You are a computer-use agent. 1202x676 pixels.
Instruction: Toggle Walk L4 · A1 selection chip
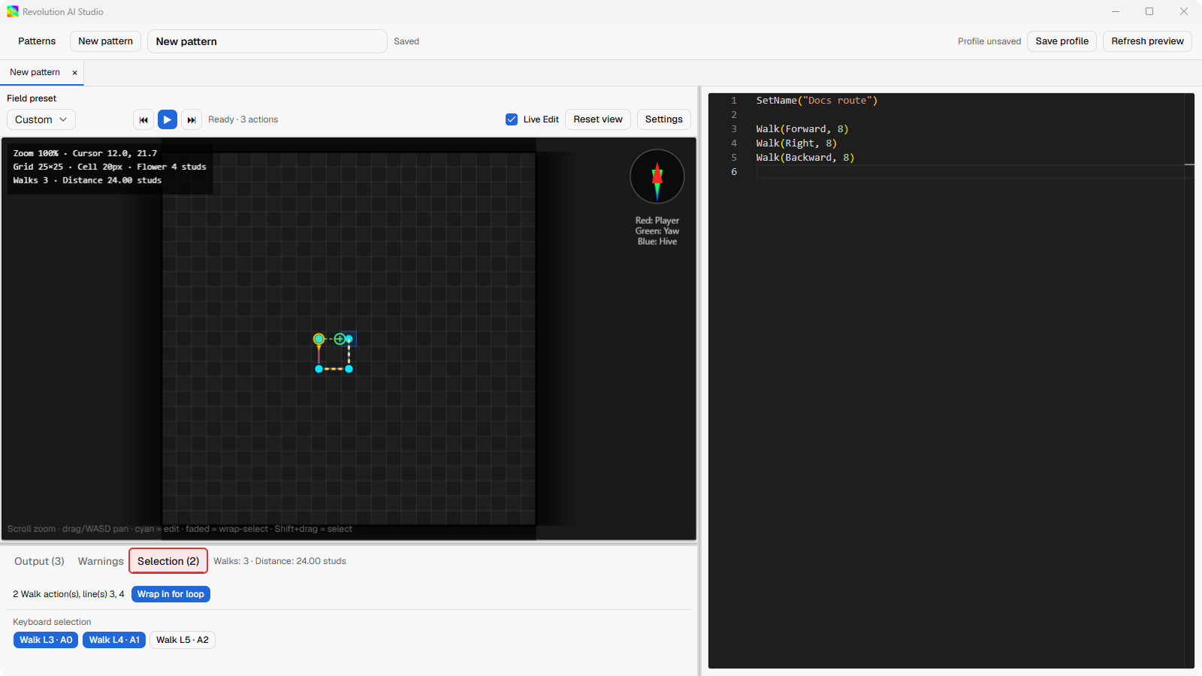pos(114,640)
